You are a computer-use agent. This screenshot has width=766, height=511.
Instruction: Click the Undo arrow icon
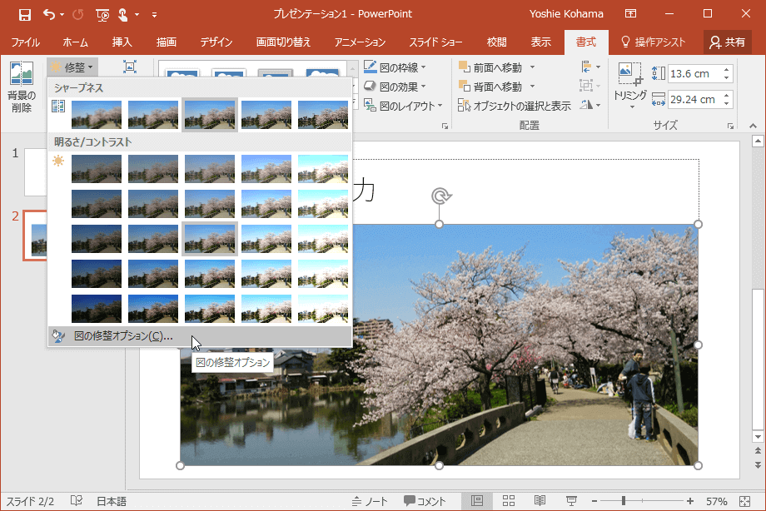tap(49, 14)
